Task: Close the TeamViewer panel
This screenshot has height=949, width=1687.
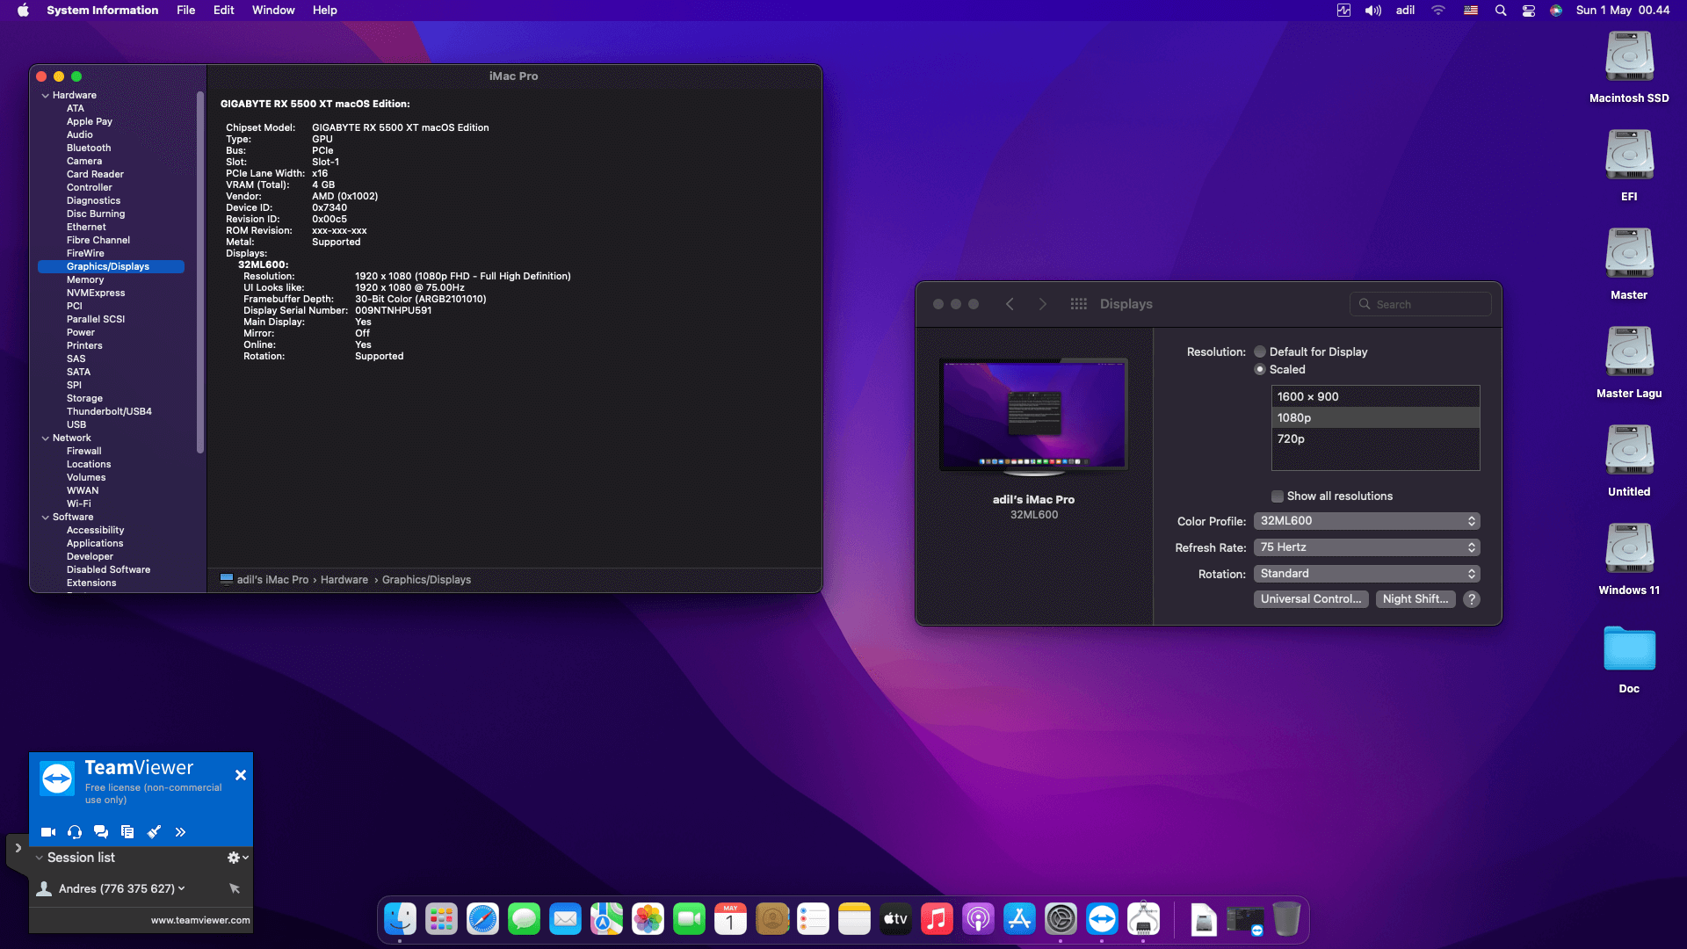Action: 241,775
